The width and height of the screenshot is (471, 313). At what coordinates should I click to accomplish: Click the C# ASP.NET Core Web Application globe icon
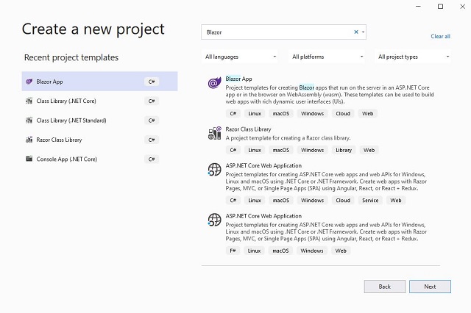[x=214, y=170]
